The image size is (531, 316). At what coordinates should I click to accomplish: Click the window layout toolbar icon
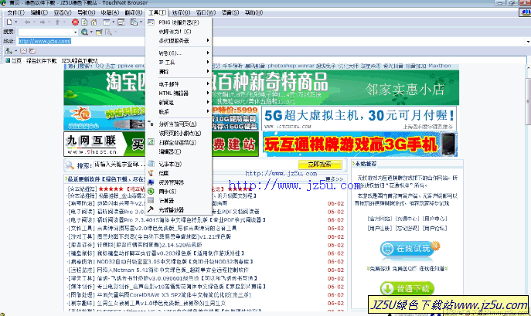107,22
